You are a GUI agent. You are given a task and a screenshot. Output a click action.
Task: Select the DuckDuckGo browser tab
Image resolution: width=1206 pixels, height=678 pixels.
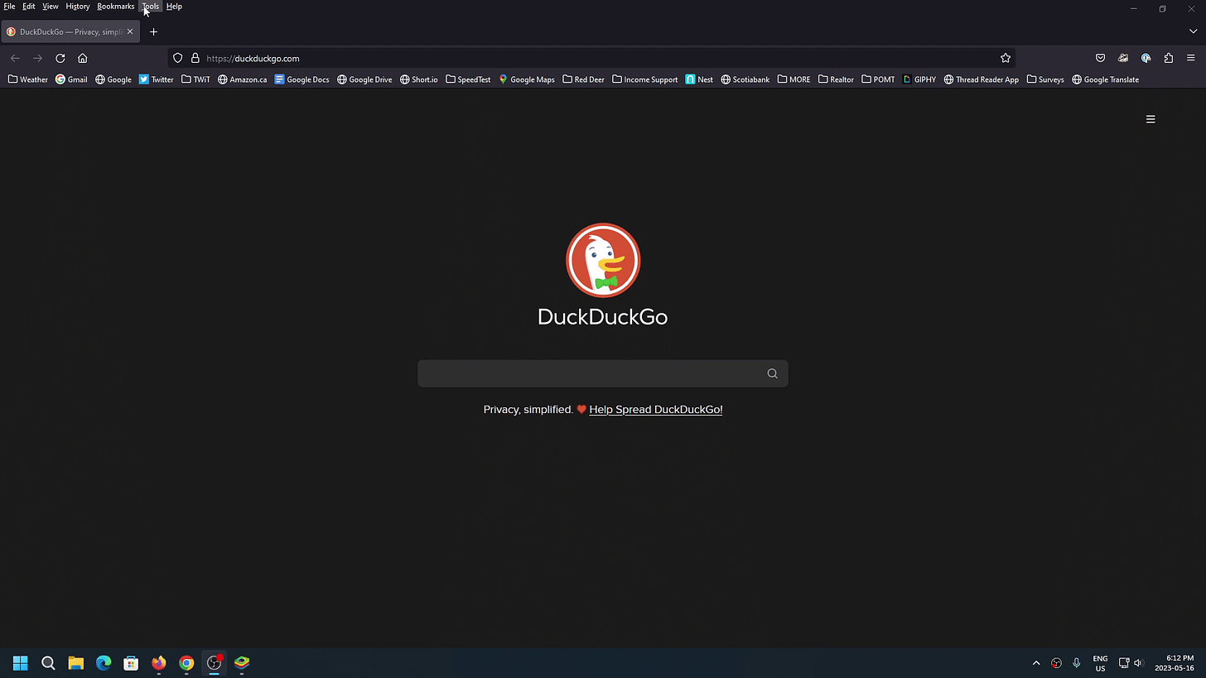click(69, 31)
